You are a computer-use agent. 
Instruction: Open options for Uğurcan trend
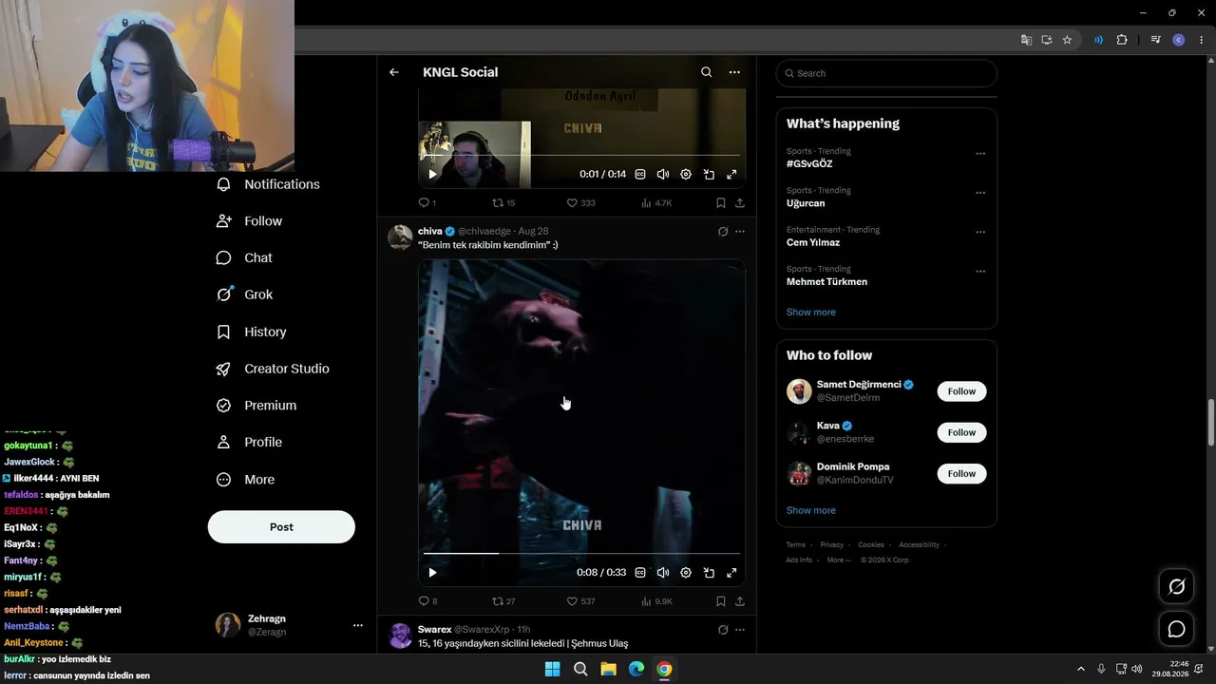pos(980,193)
